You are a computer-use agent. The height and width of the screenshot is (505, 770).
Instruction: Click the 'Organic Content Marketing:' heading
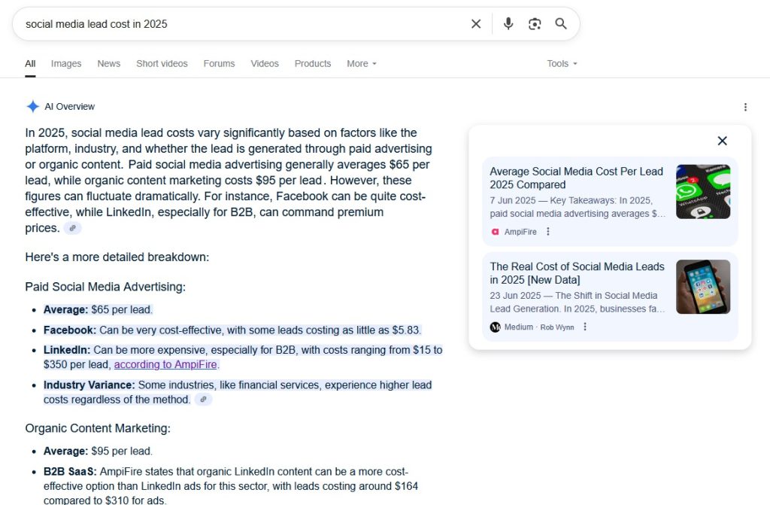98,428
